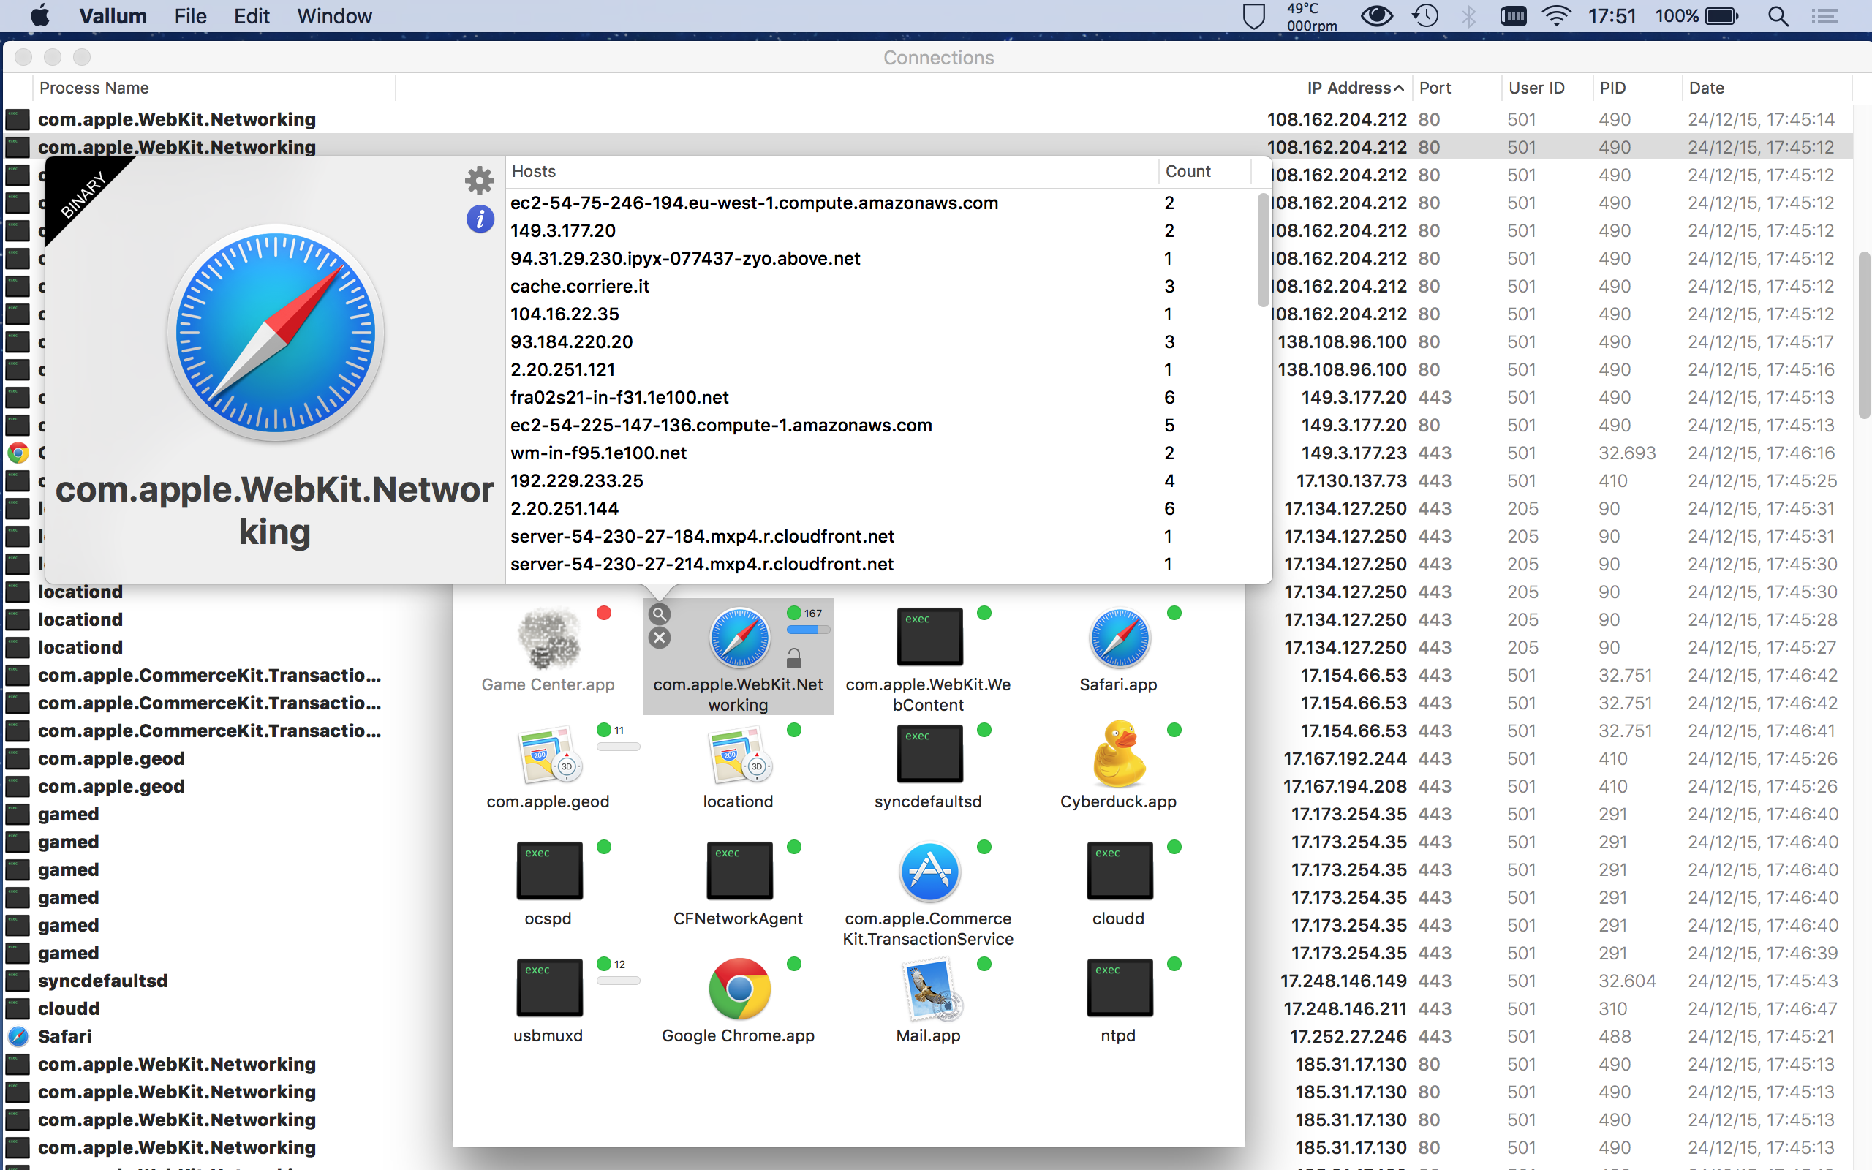This screenshot has height=1170, width=1872.
Task: Select the cloudd connection row
Action: (x=928, y=1009)
